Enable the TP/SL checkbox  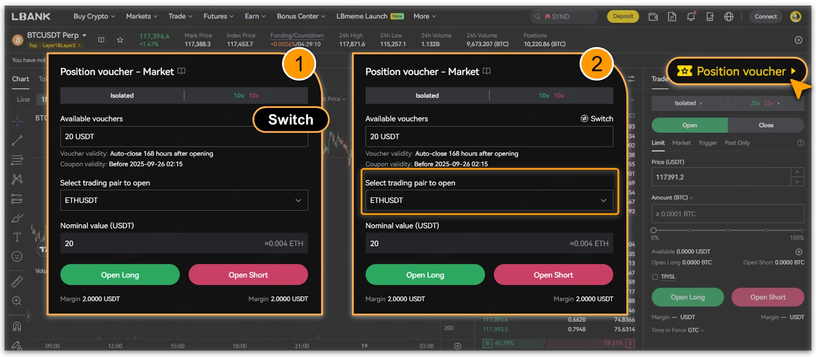click(655, 277)
